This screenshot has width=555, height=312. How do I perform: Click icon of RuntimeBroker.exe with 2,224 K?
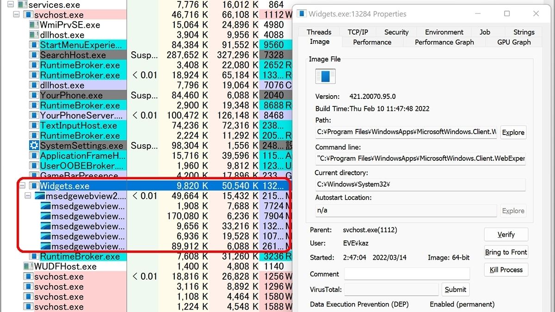click(x=34, y=136)
